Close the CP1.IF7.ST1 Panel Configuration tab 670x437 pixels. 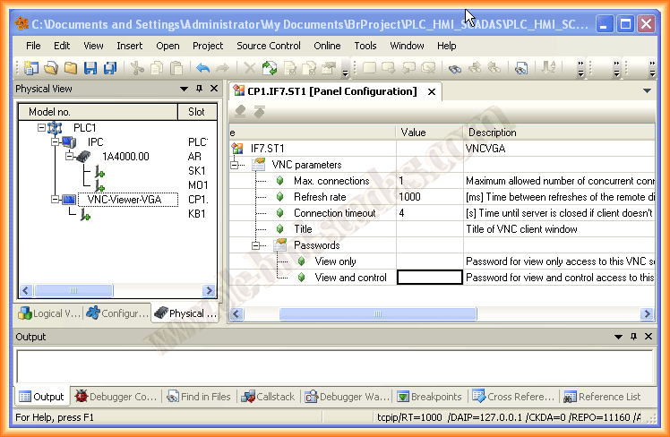[x=431, y=91]
